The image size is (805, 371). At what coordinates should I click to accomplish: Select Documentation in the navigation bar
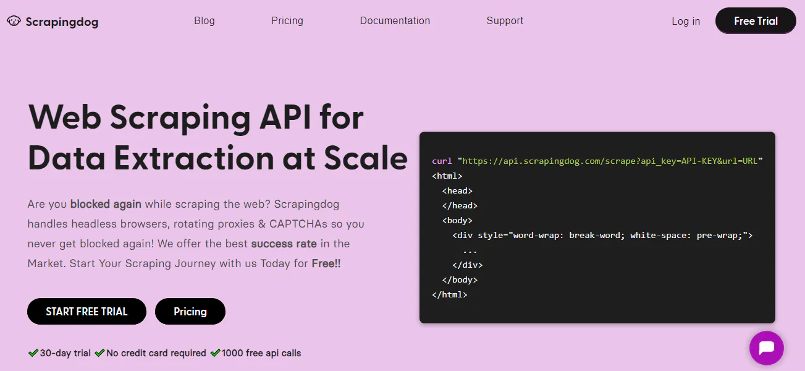[x=395, y=20]
